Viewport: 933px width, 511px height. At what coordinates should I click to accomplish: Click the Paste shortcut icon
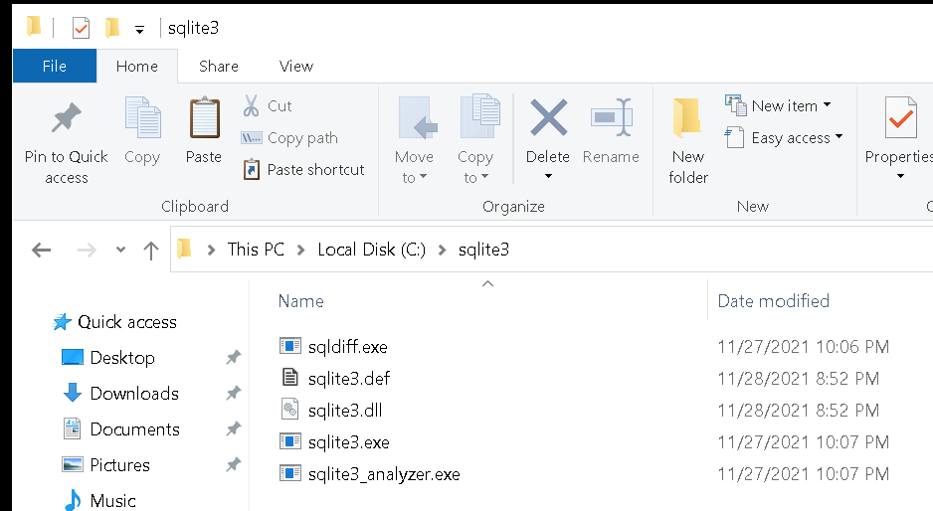[x=251, y=170]
